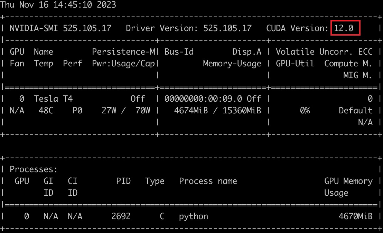This screenshot has width=383, height=233.
Task: Click the PID 2692 entry
Action: click(x=121, y=216)
